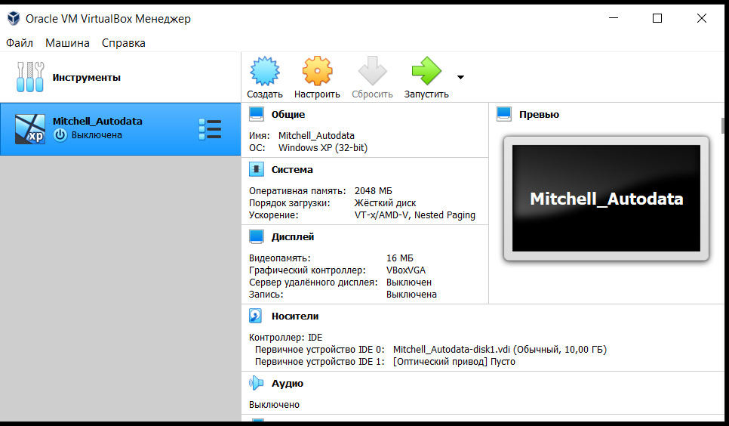729x426 pixels.
Task: Click Mitchell_Autodata-disk1.vdi disk entry
Action: (500, 349)
